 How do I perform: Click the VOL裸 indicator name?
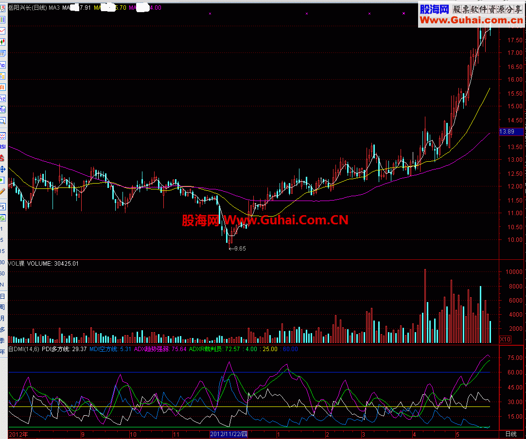[16, 263]
